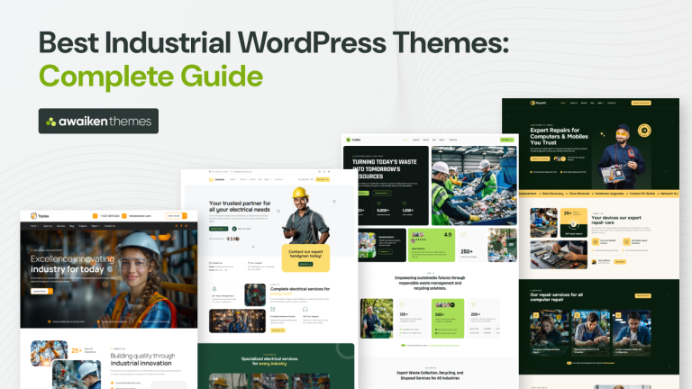Select the recycling workers hero photo in Ecobin
692x389 pixels.
pyautogui.click(x=474, y=185)
